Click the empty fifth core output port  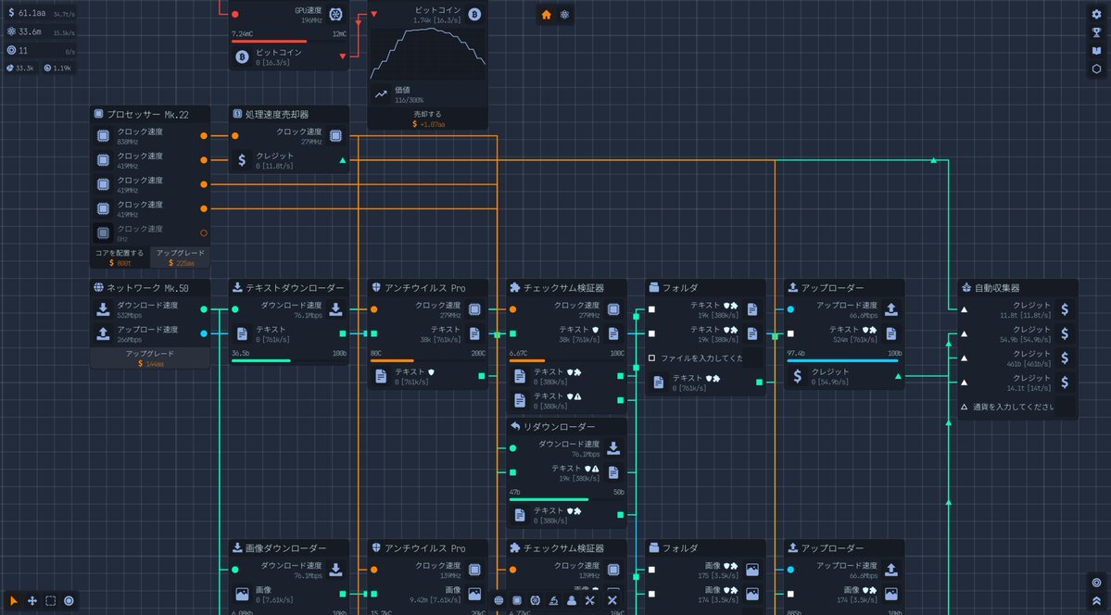tap(204, 232)
